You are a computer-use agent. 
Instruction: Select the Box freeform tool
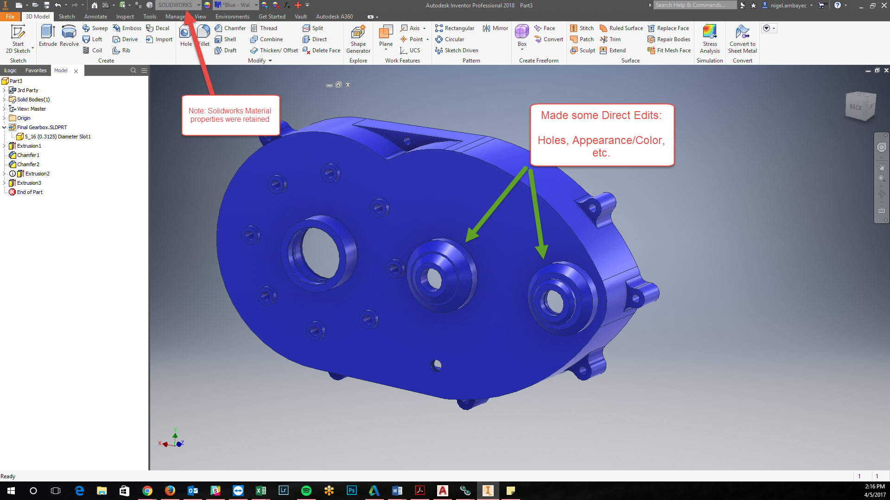522,35
